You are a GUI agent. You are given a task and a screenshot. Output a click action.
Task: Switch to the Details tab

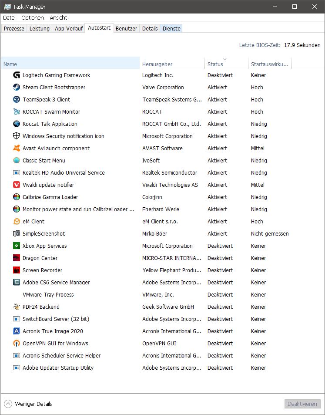coord(150,29)
